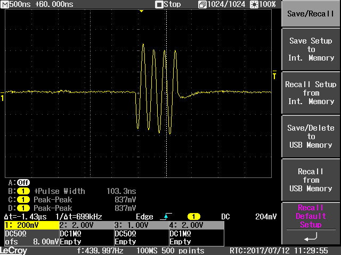The height and width of the screenshot is (255, 341).
Task: Click the rising edge trigger slope icon
Action: (166, 216)
